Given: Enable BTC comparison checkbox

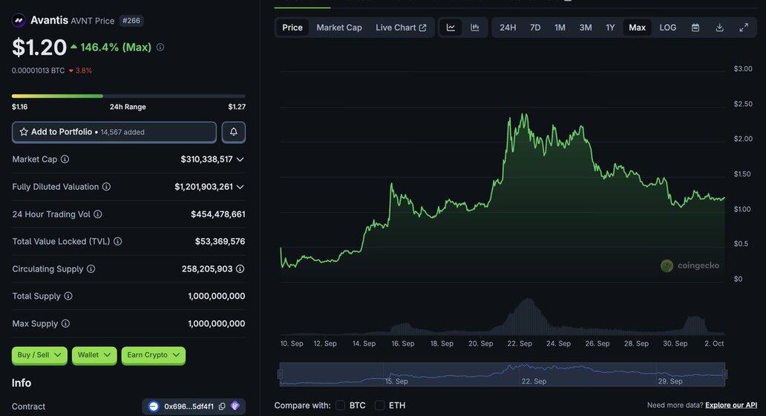Looking at the screenshot, I should click(341, 405).
